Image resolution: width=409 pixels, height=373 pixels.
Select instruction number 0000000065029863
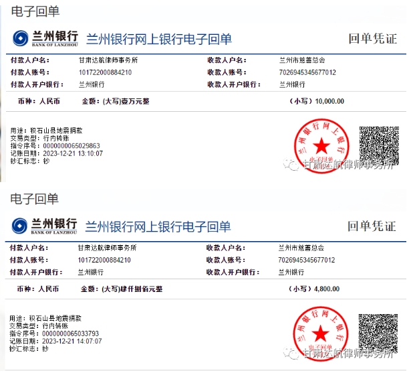pyautogui.click(x=72, y=146)
